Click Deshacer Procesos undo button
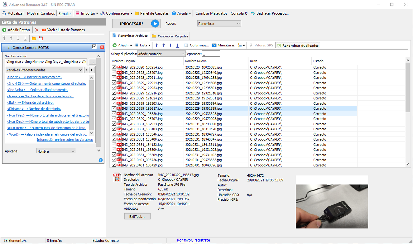413x244 pixels. 270,13
